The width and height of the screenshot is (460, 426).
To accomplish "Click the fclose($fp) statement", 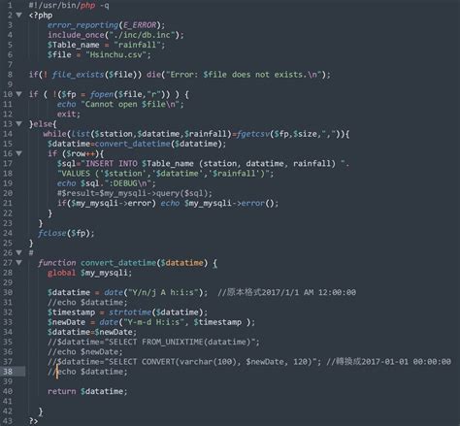I will coord(66,233).
